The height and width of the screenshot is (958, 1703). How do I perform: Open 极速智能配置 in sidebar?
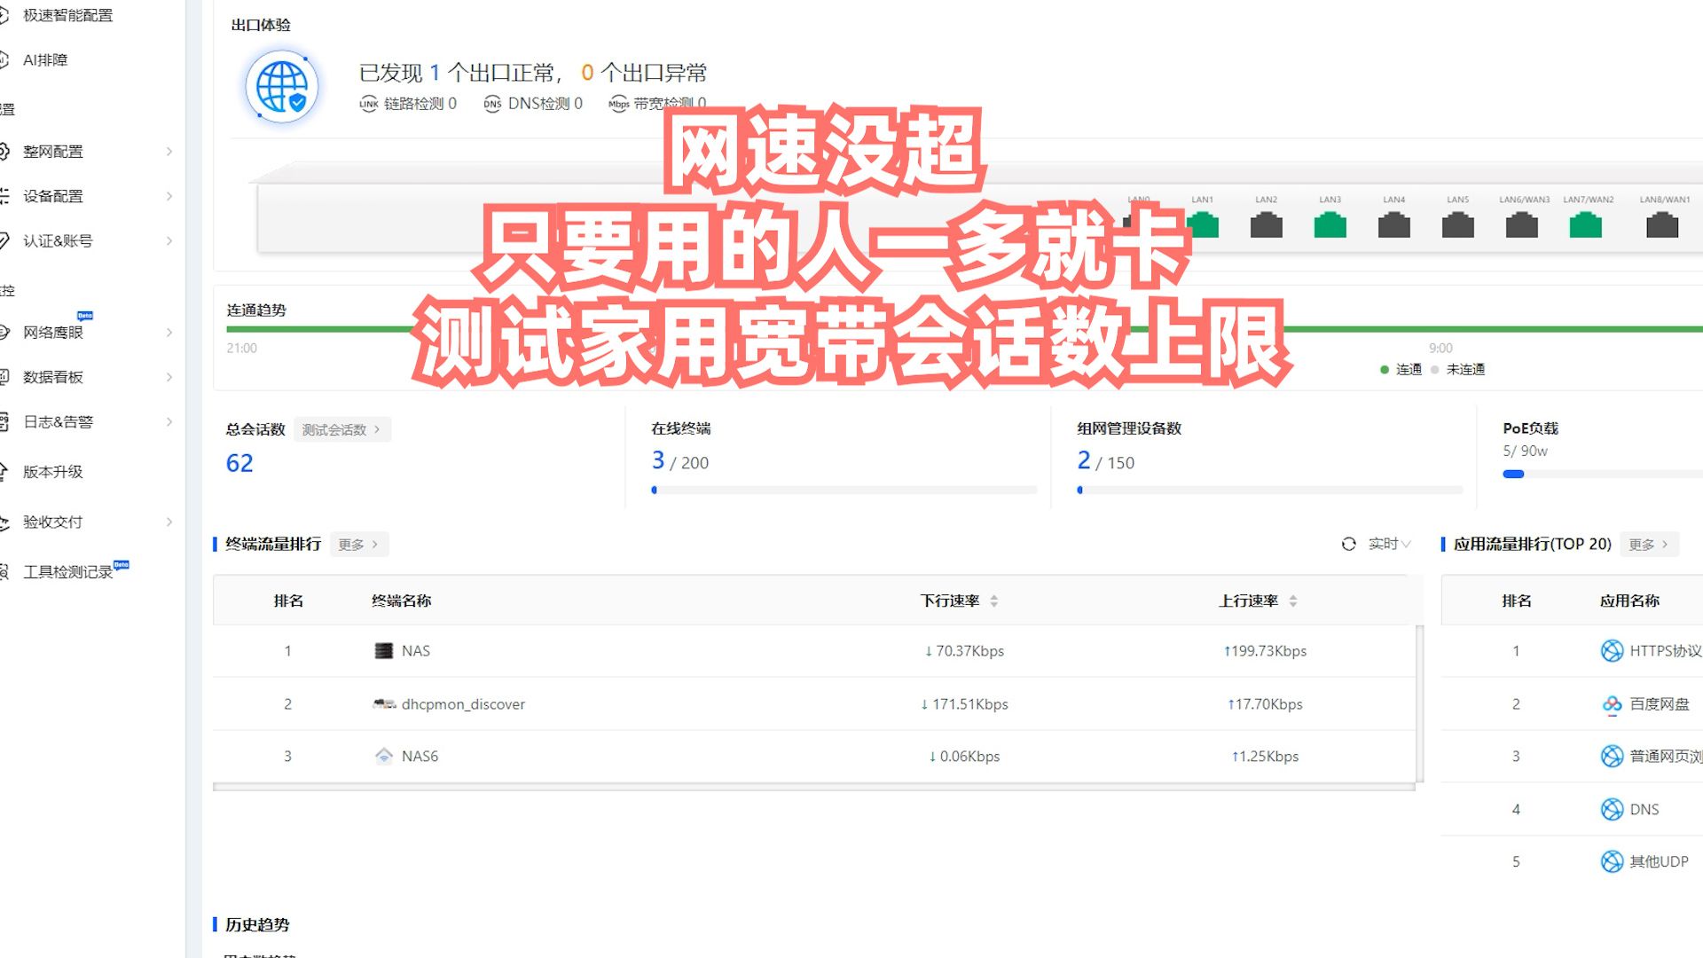click(67, 15)
